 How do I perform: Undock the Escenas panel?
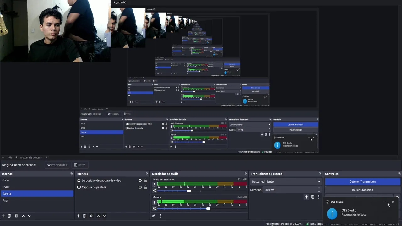tap(71, 174)
